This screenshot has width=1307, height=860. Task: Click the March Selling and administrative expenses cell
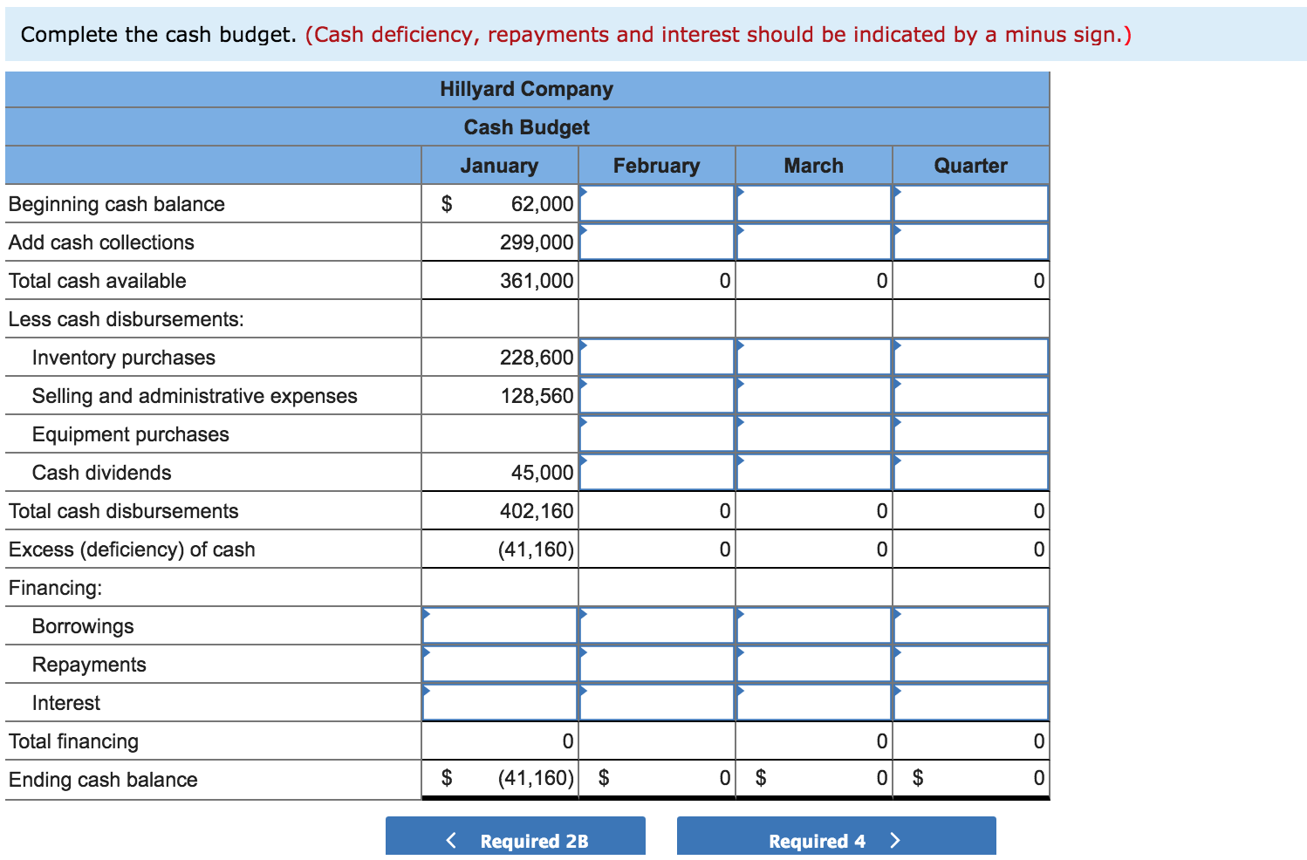point(813,395)
